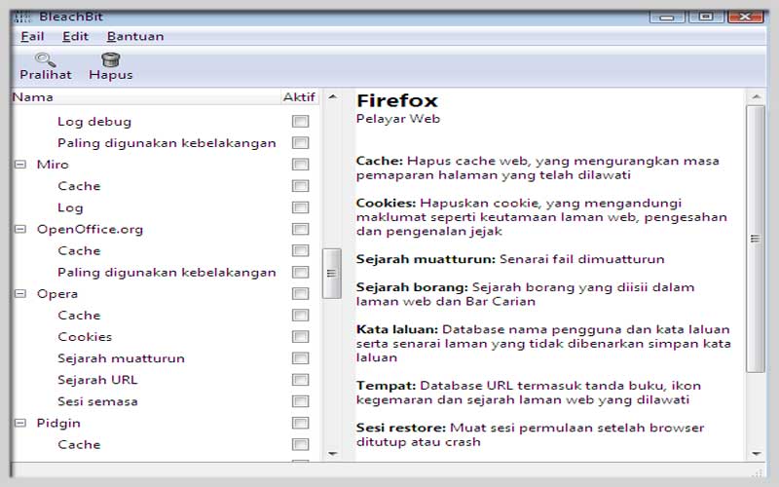Check the Miro Log checkbox
The width and height of the screenshot is (779, 487).
click(300, 207)
